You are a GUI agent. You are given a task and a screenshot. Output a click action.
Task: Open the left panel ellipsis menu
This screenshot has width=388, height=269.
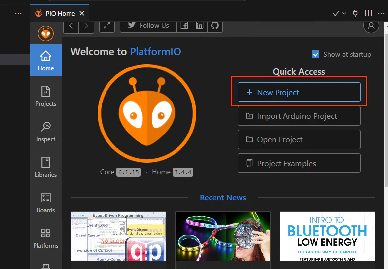(x=18, y=13)
